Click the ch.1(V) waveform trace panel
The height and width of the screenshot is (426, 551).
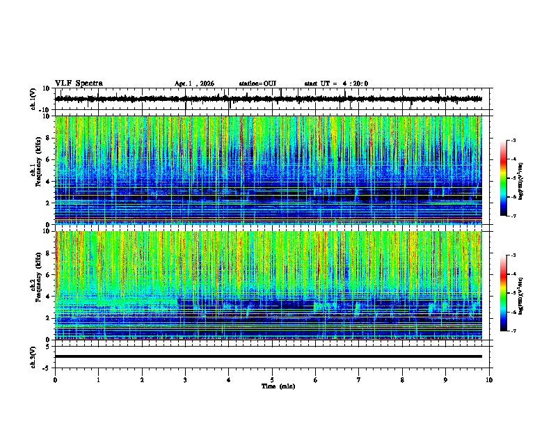coord(273,99)
